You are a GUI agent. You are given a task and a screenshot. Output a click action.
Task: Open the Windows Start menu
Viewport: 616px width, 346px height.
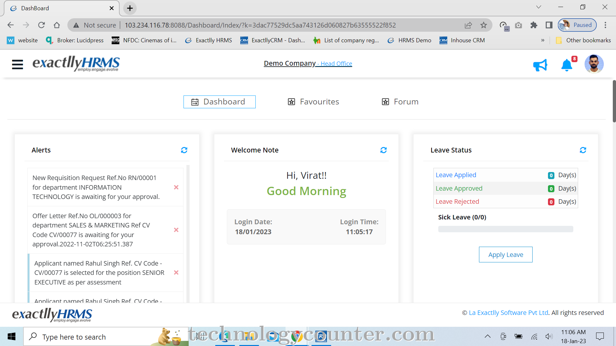[x=12, y=336]
